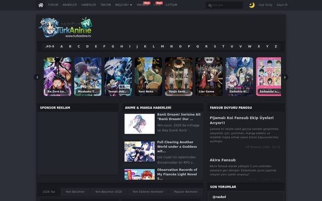Viewport: 322px width, 201px height.
Task: Select the 2026 Yaz tab
Action: click(x=49, y=192)
